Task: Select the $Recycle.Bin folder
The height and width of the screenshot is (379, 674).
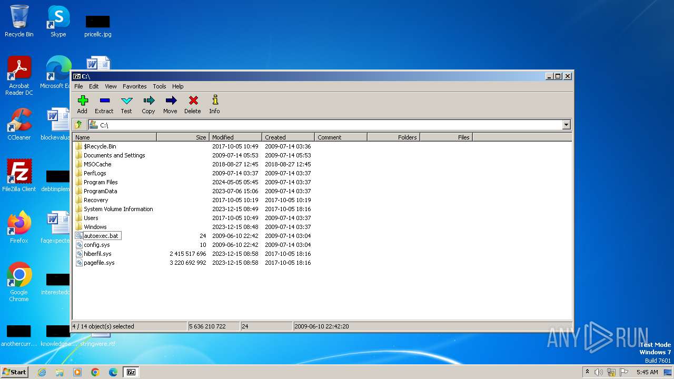Action: [x=100, y=146]
